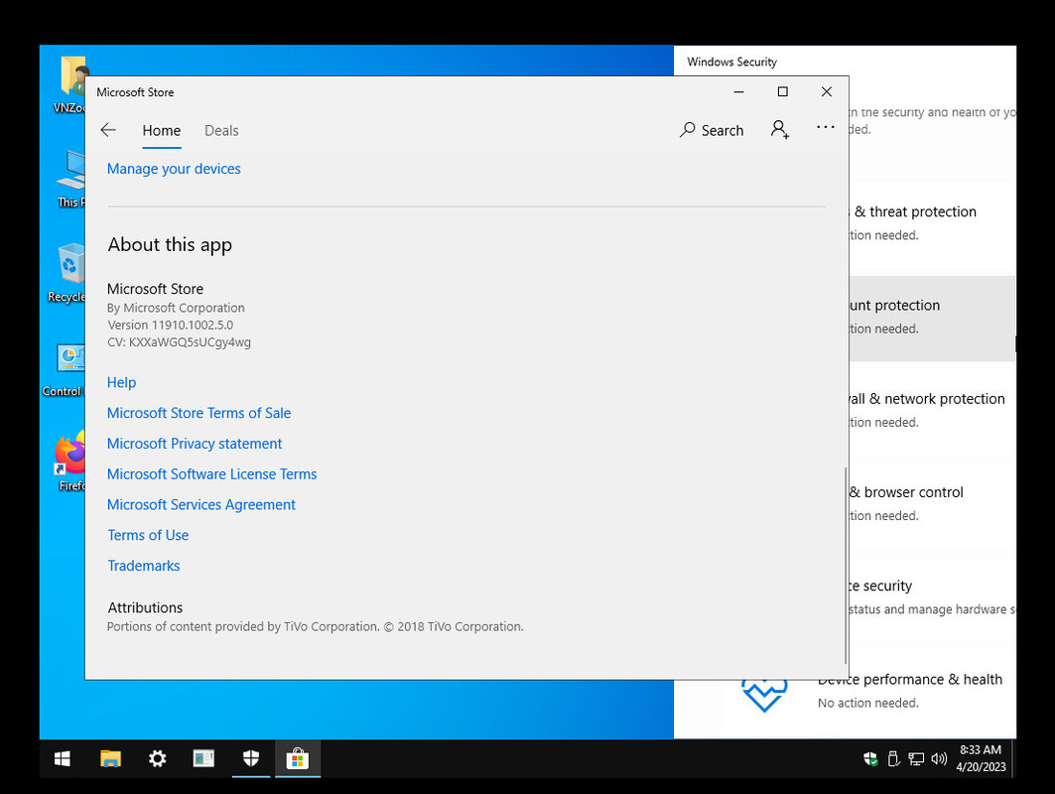Image resolution: width=1055 pixels, height=794 pixels.
Task: Close the Microsoft Store window
Action: coord(827,92)
